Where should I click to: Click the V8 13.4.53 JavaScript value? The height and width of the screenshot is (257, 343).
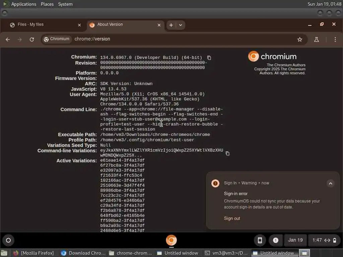(113, 89)
